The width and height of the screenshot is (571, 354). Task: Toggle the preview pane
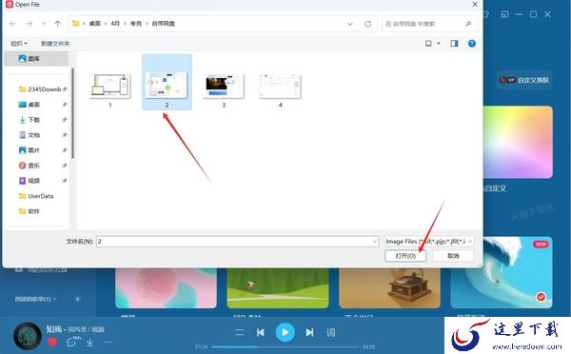(x=454, y=44)
